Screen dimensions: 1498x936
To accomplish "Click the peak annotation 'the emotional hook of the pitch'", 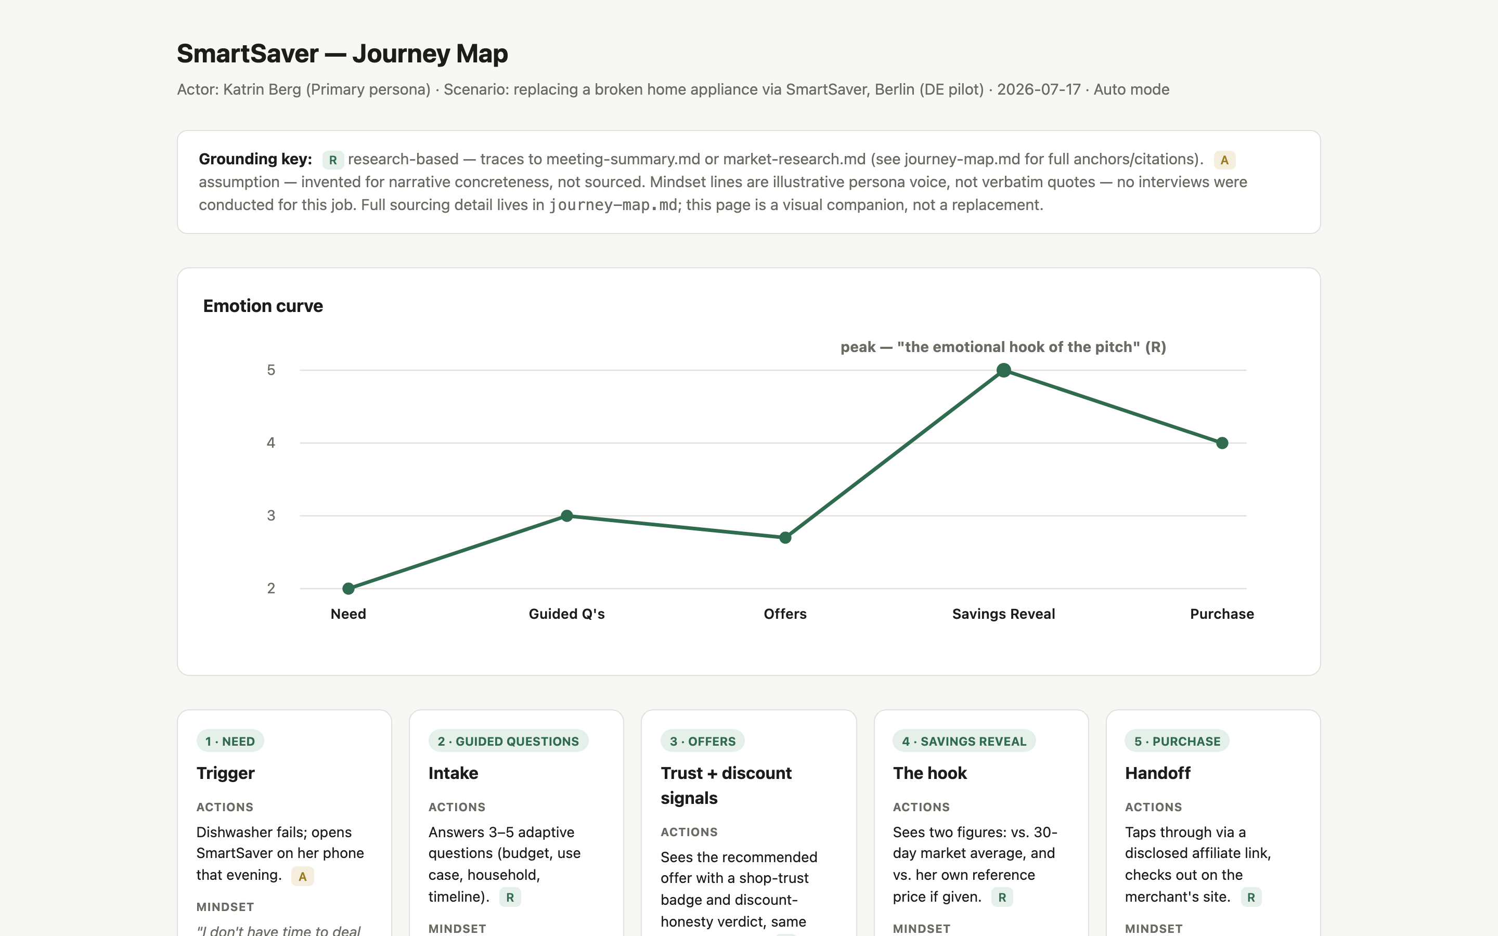I will pyautogui.click(x=1003, y=347).
